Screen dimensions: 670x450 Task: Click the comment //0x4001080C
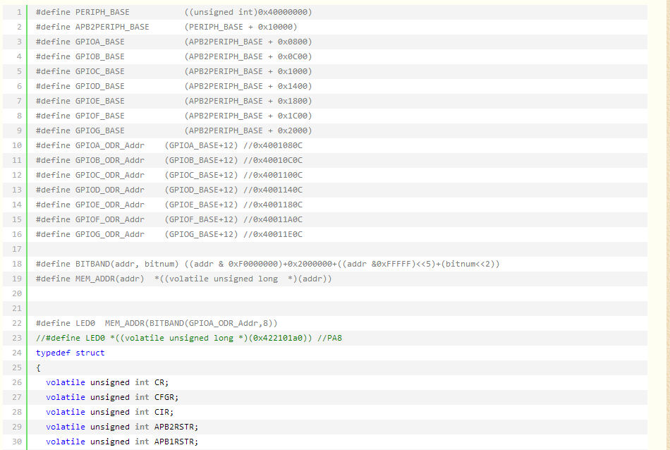click(272, 145)
